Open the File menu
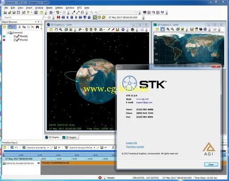This screenshot has width=229, height=181. pos(6,8)
